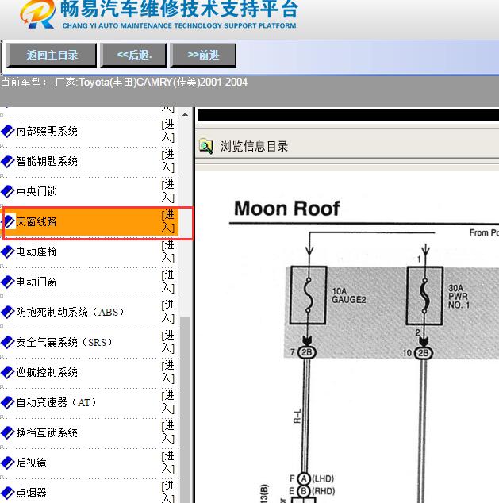Select the highlighted 天窗线路 entry

[36, 221]
